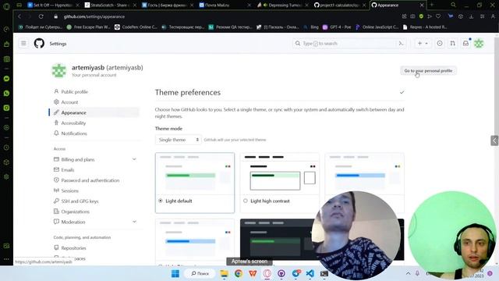The width and height of the screenshot is (499, 281).
Task: Open the browser downloads icon
Action: tap(471, 16)
